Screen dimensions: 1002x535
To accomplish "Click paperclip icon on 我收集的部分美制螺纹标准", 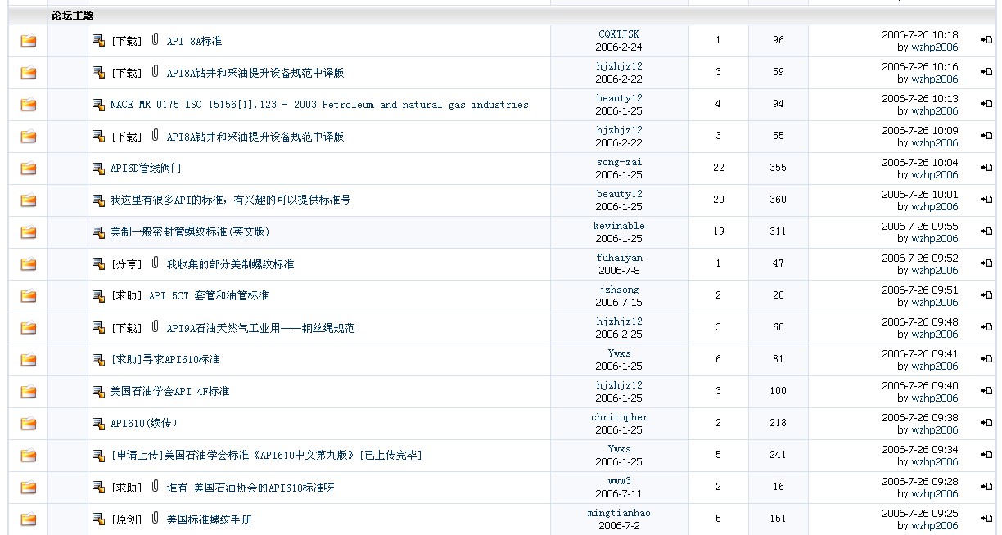I will pos(155,263).
